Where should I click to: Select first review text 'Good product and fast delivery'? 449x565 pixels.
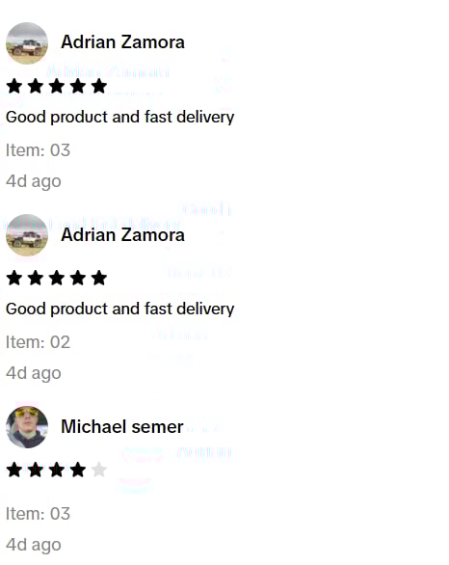tap(119, 117)
